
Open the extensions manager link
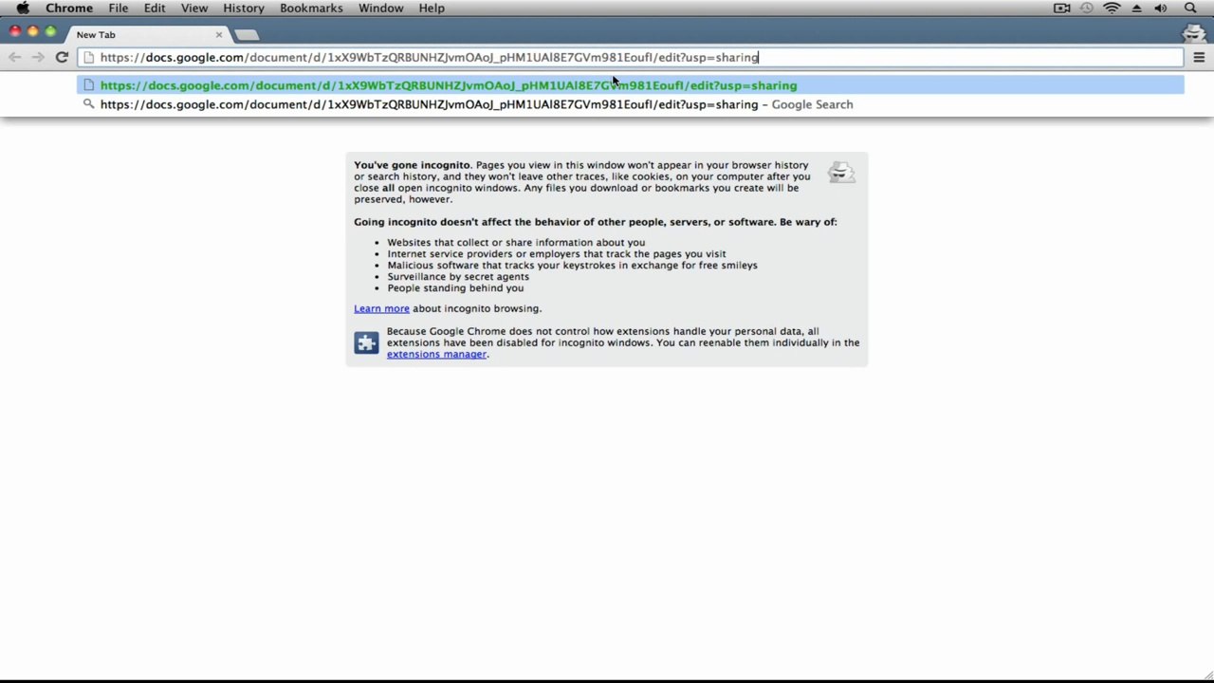click(436, 354)
